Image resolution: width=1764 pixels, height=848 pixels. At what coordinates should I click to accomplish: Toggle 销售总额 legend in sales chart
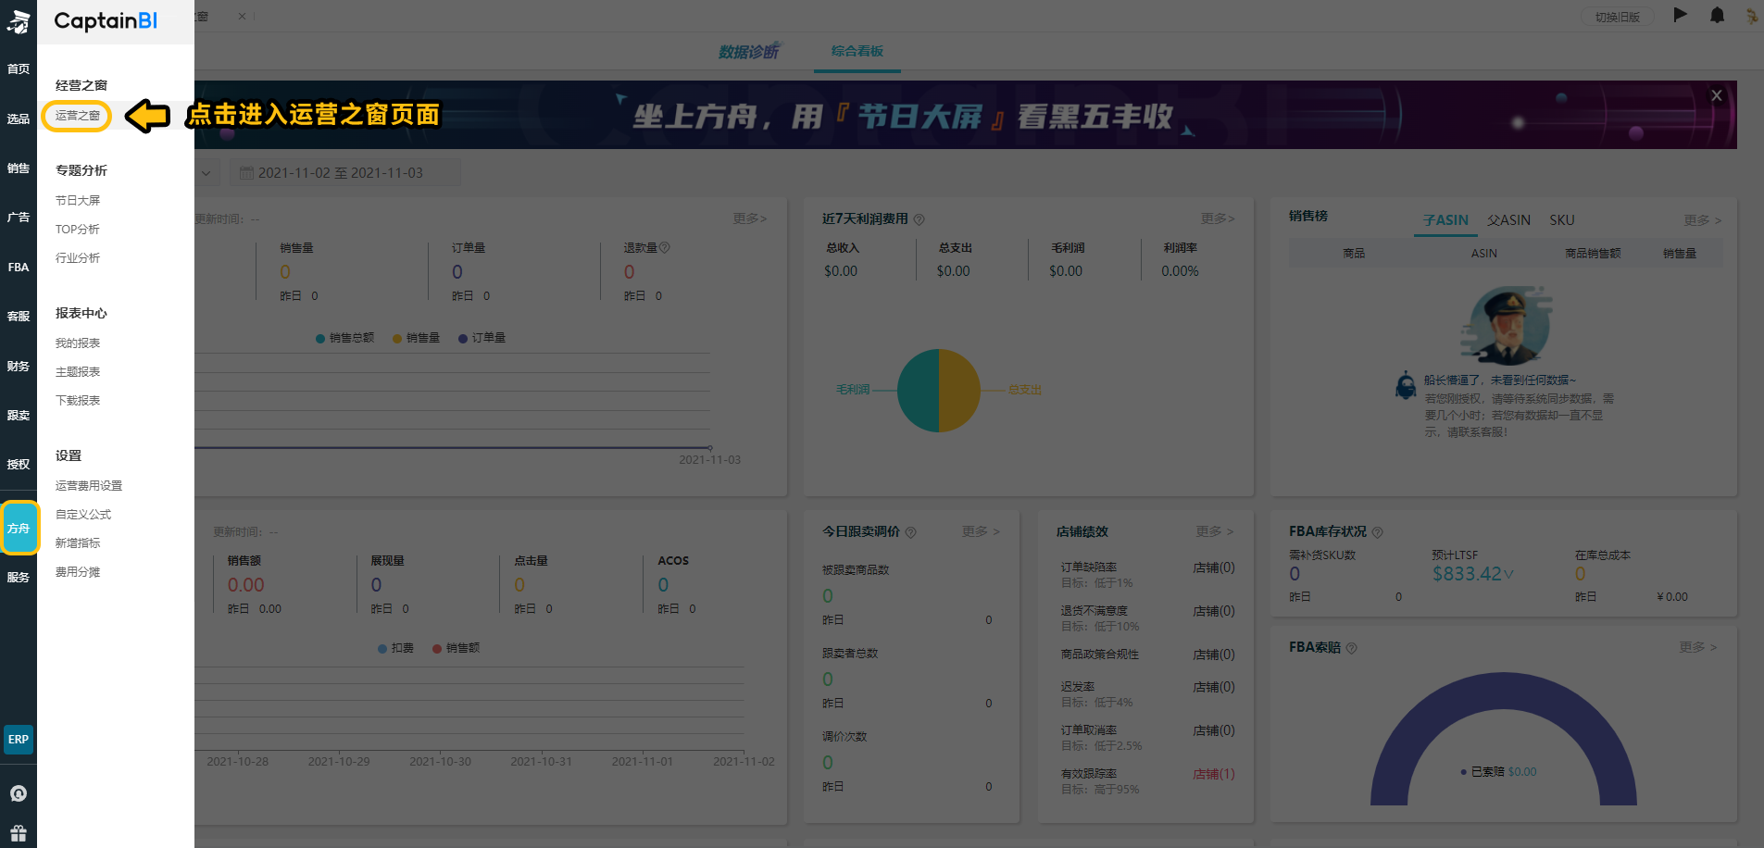(344, 338)
